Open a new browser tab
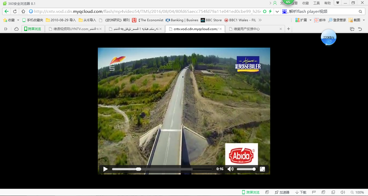This screenshot has width=368, height=196. click(x=289, y=29)
